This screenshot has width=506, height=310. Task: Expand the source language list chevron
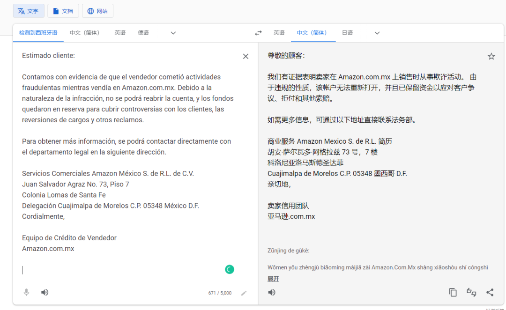pyautogui.click(x=173, y=33)
